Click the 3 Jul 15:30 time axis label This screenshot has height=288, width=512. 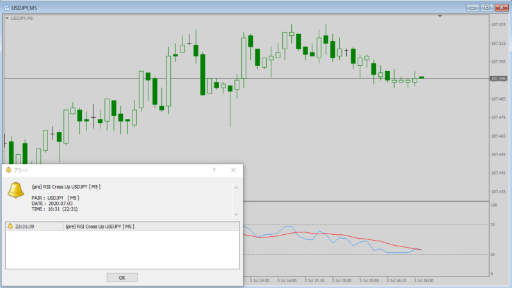(x=342, y=280)
